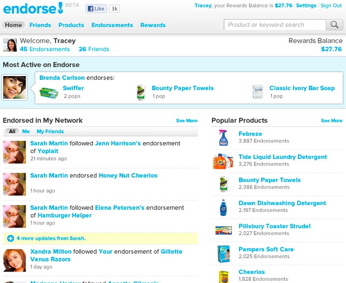Viewport: 346px width, 283px height.
Task: Click the product or keyword search field
Action: point(275,25)
